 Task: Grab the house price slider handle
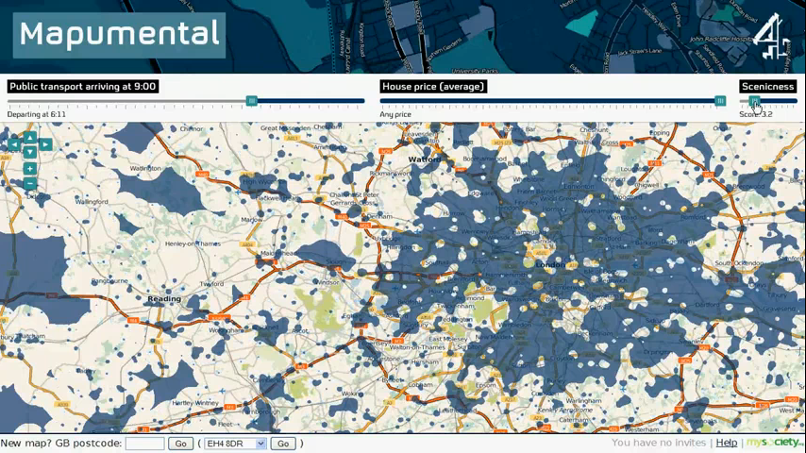pos(720,101)
